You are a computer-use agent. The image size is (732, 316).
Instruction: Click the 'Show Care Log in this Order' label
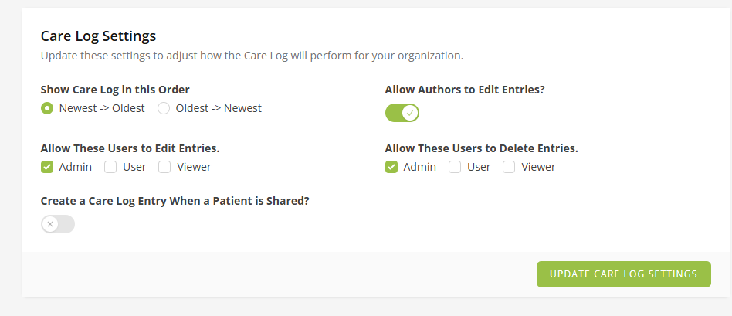pos(115,90)
